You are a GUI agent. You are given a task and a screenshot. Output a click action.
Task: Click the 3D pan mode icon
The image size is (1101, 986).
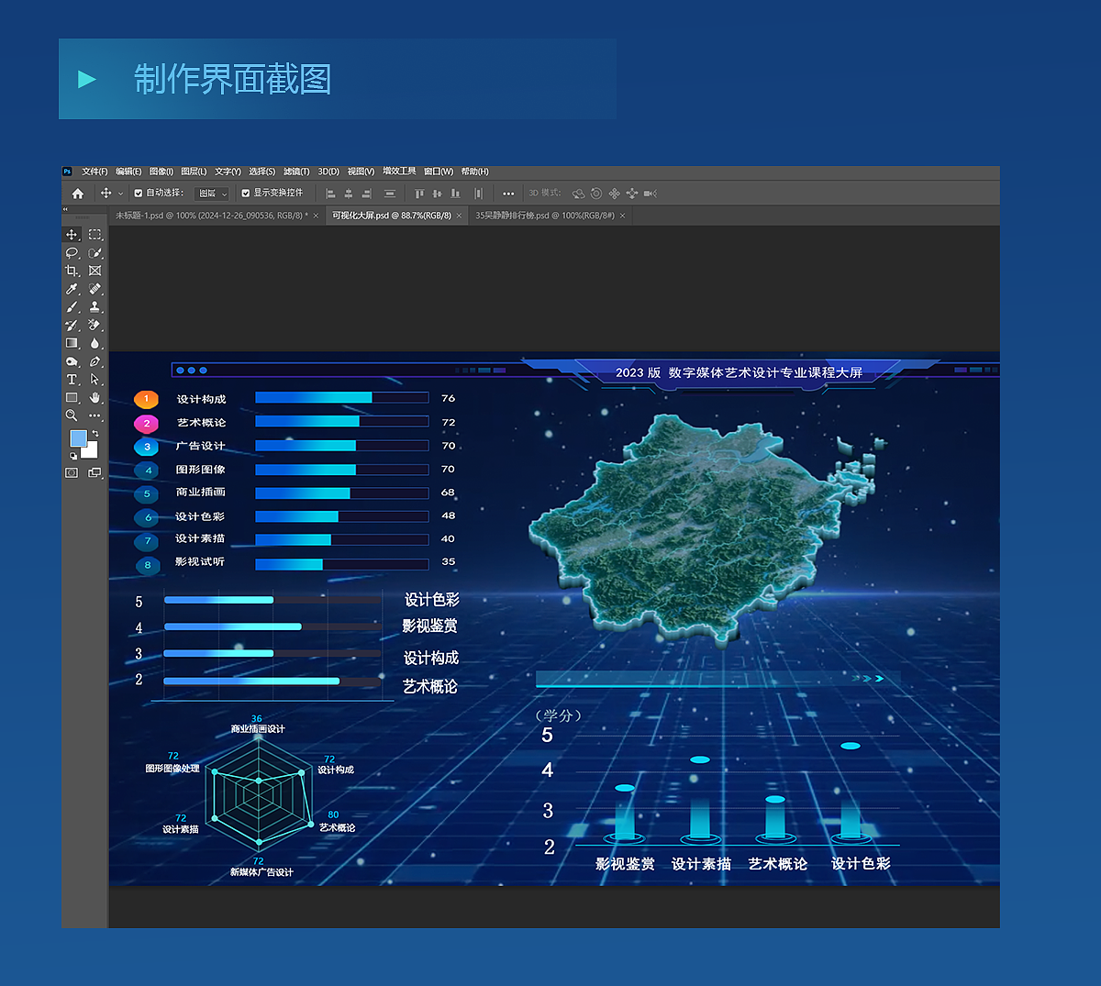coord(614,194)
